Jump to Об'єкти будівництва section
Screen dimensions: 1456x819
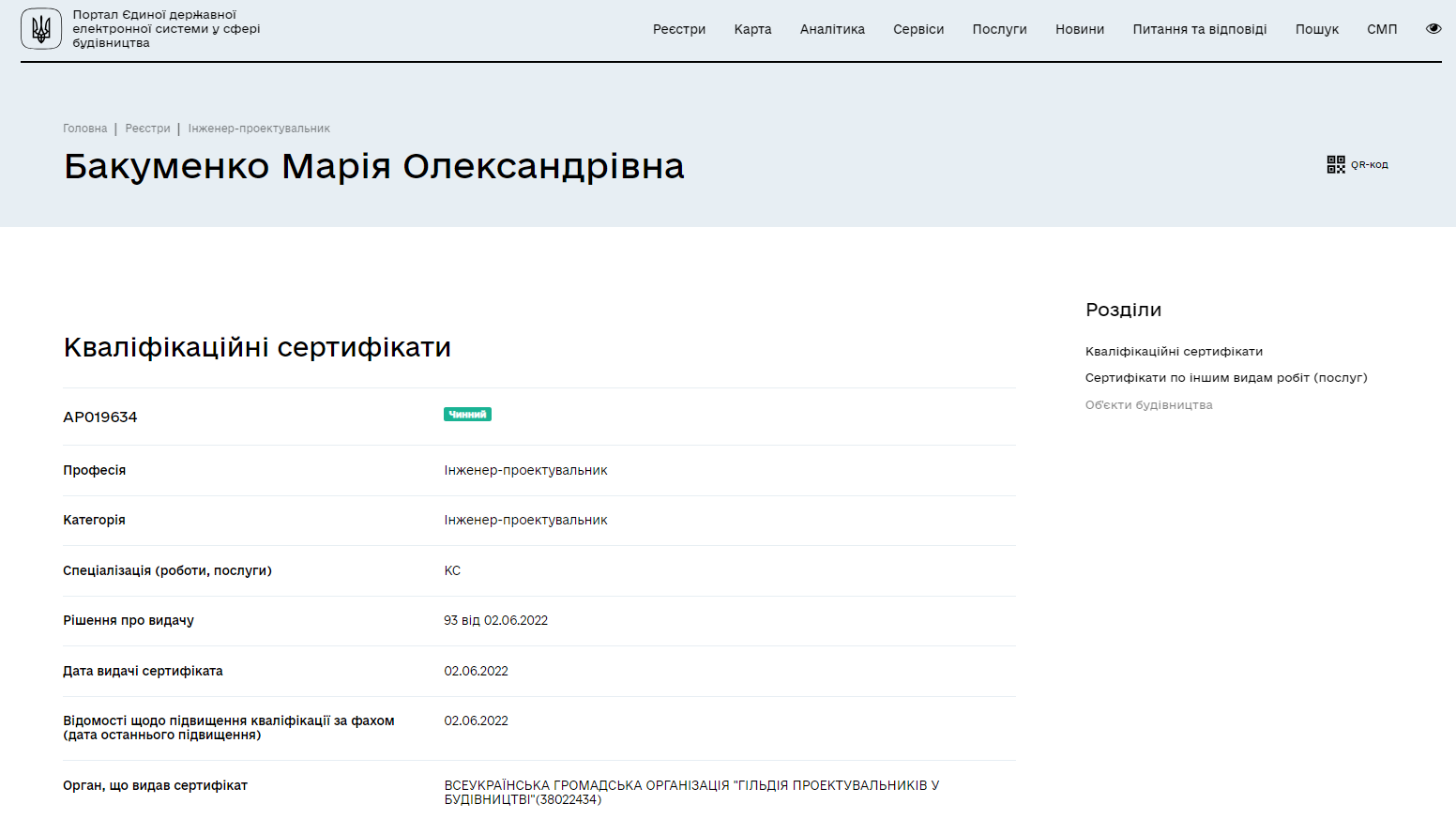(1149, 405)
